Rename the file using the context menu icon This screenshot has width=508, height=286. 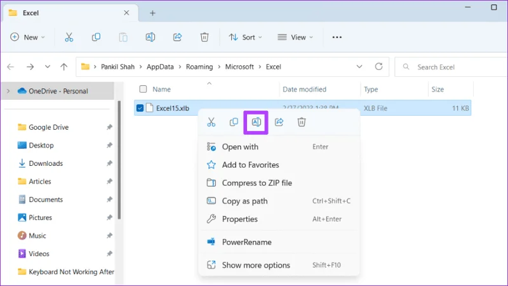click(256, 122)
